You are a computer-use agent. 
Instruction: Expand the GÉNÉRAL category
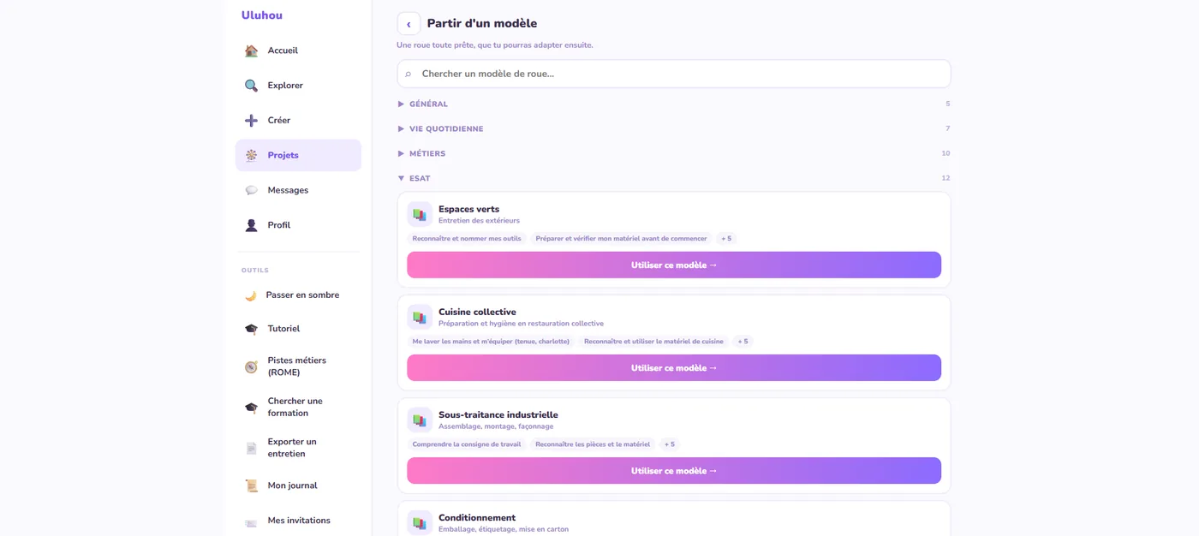pos(674,104)
